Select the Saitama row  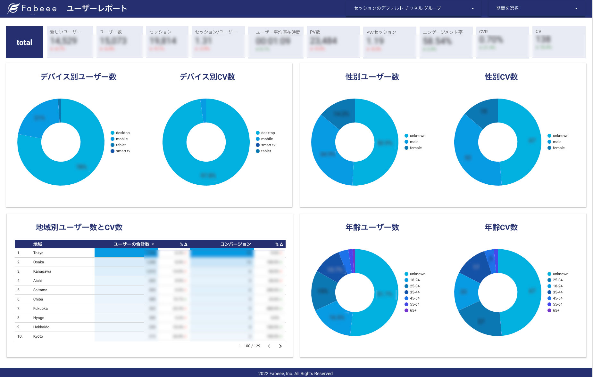tap(150, 290)
